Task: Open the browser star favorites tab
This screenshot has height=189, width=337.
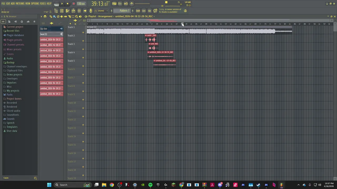Action: [x=34, y=22]
